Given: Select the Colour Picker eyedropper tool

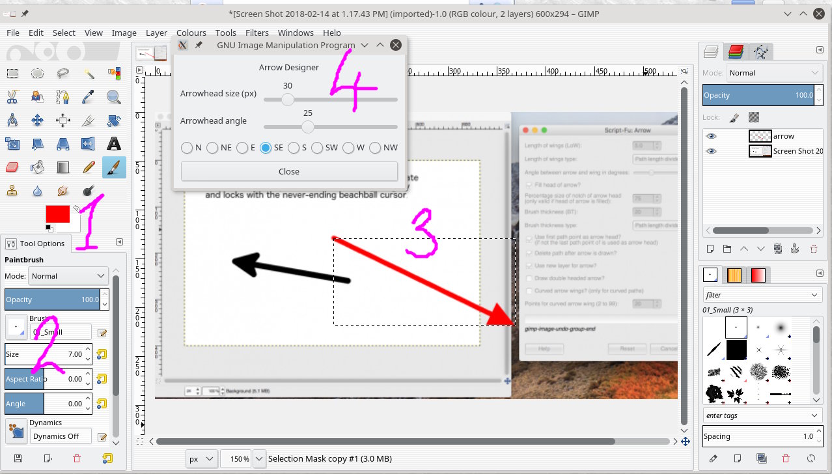Looking at the screenshot, I should coord(89,97).
